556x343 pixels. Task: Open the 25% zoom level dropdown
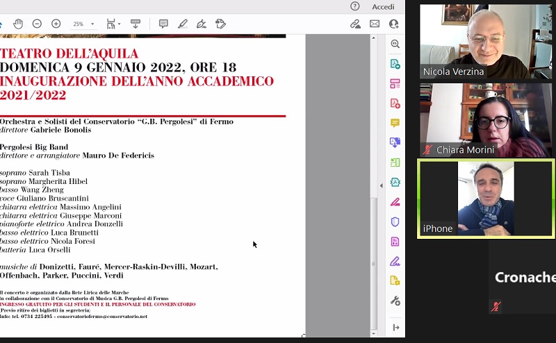(83, 24)
